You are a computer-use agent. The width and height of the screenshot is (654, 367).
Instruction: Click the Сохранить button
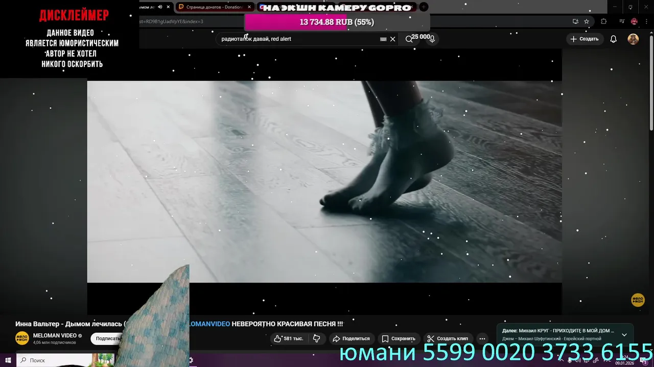tap(399, 338)
